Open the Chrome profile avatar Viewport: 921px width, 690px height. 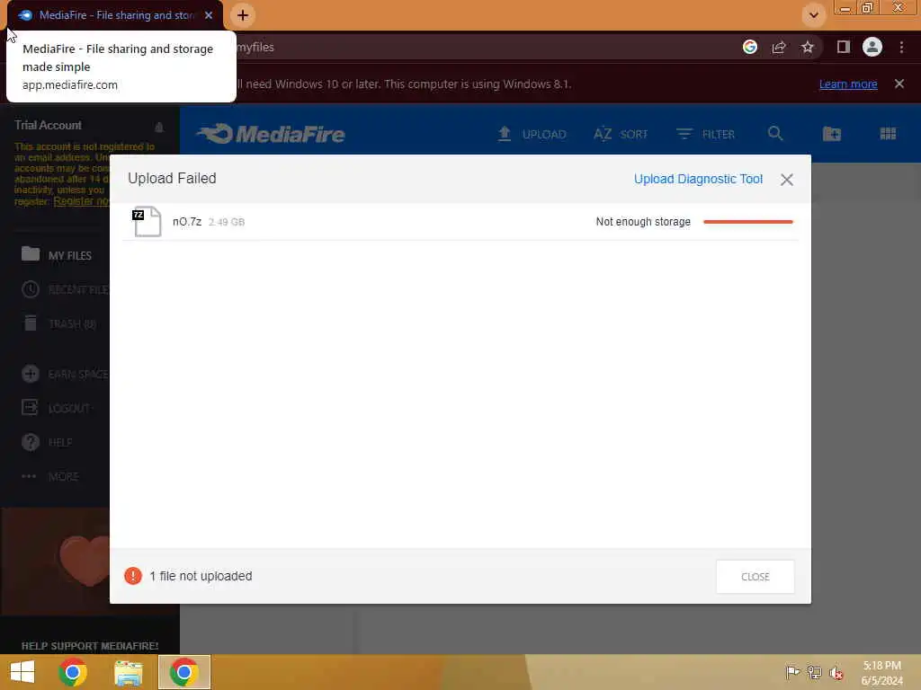(x=872, y=47)
